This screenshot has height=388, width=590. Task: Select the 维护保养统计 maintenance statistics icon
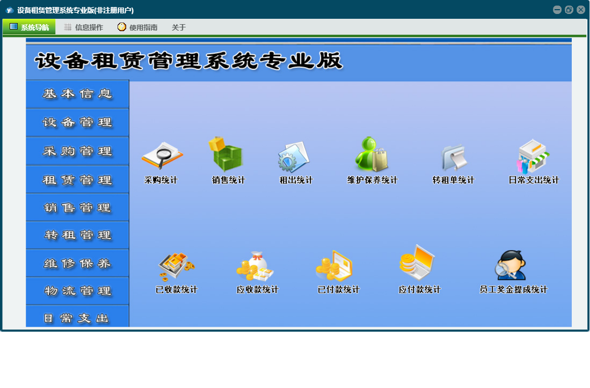(372, 156)
